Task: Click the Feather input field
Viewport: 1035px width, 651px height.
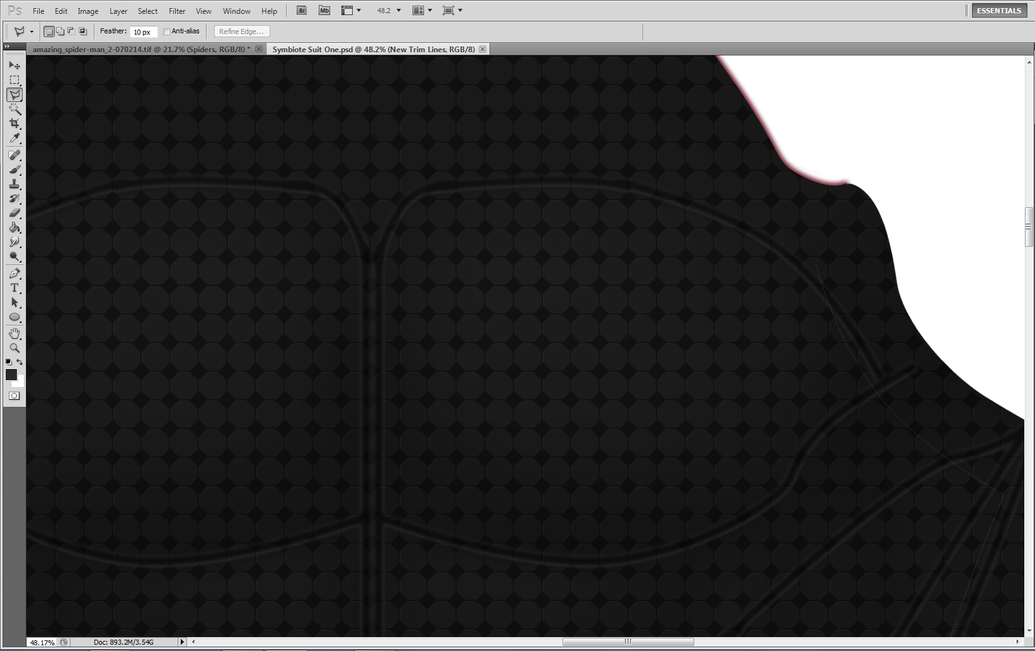Action: pyautogui.click(x=144, y=31)
